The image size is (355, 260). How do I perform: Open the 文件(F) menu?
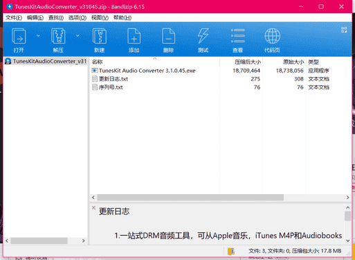(14, 18)
